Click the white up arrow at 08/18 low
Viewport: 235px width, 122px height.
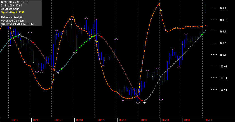click(144, 102)
